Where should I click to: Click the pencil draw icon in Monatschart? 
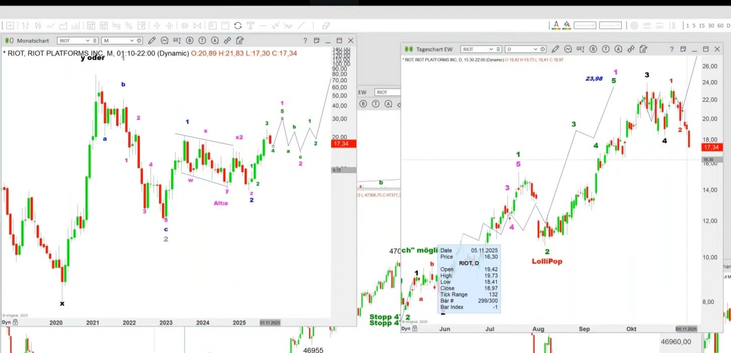pyautogui.click(x=152, y=41)
